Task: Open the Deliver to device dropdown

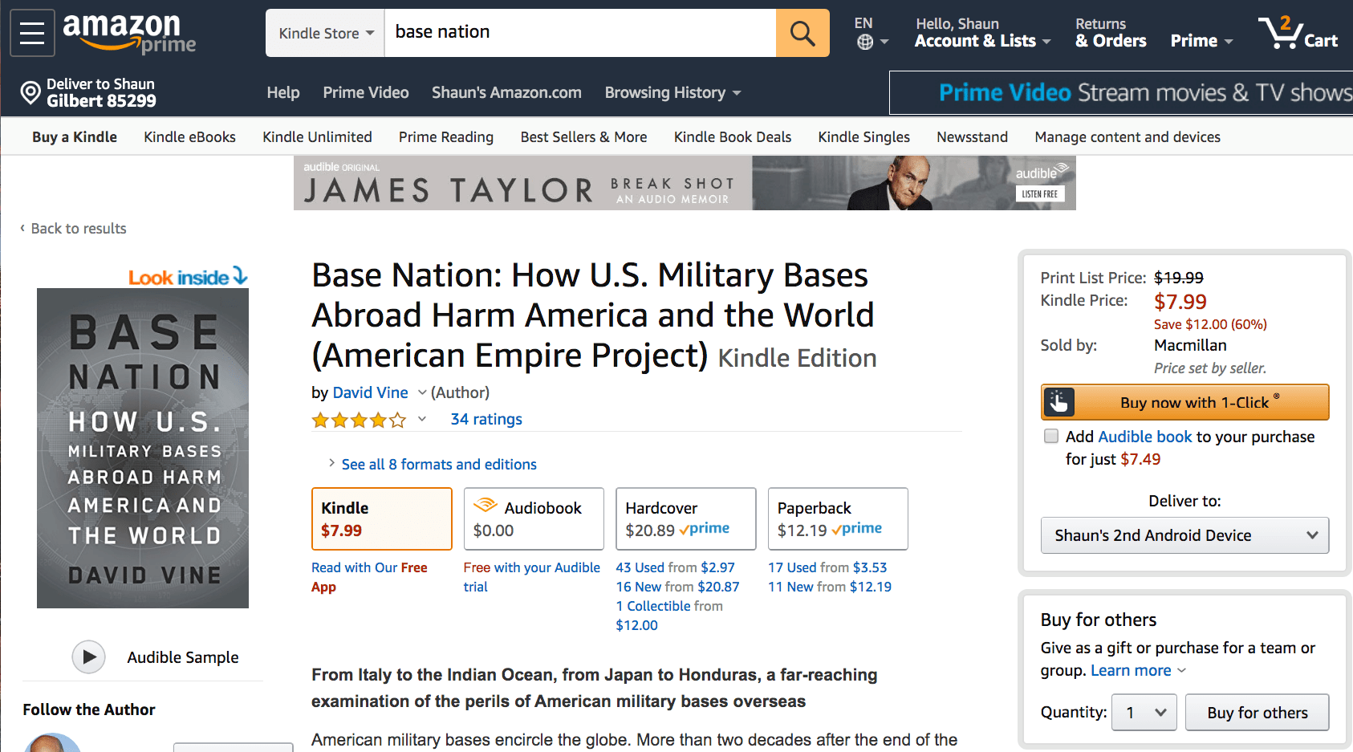Action: tap(1184, 535)
